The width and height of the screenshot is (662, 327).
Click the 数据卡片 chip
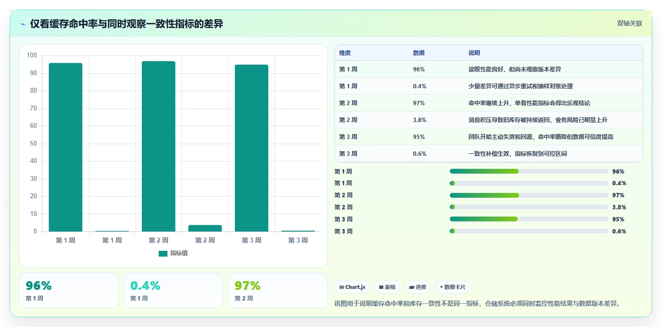point(453,287)
